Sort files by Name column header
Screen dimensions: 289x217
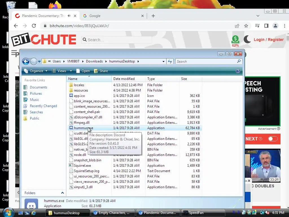click(x=89, y=79)
